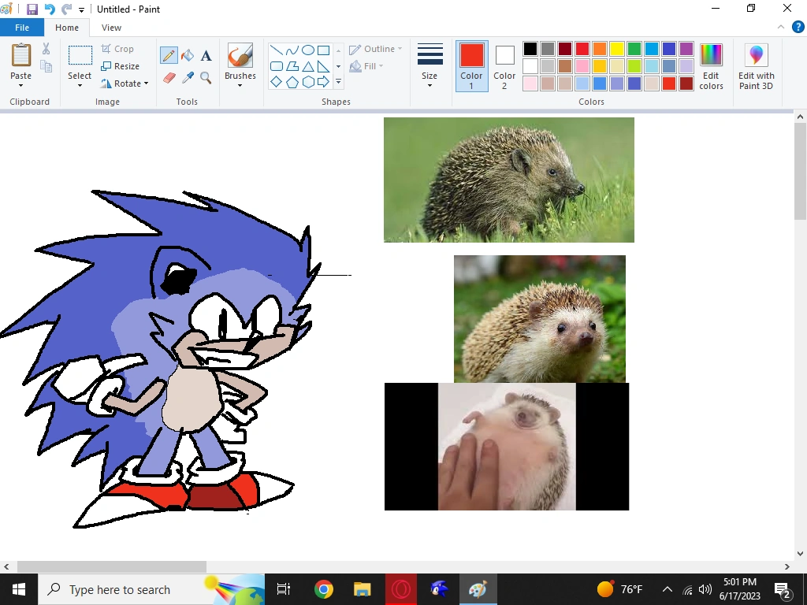Select the Fill with color bucket tool
This screenshot has height=605, width=807.
point(187,55)
